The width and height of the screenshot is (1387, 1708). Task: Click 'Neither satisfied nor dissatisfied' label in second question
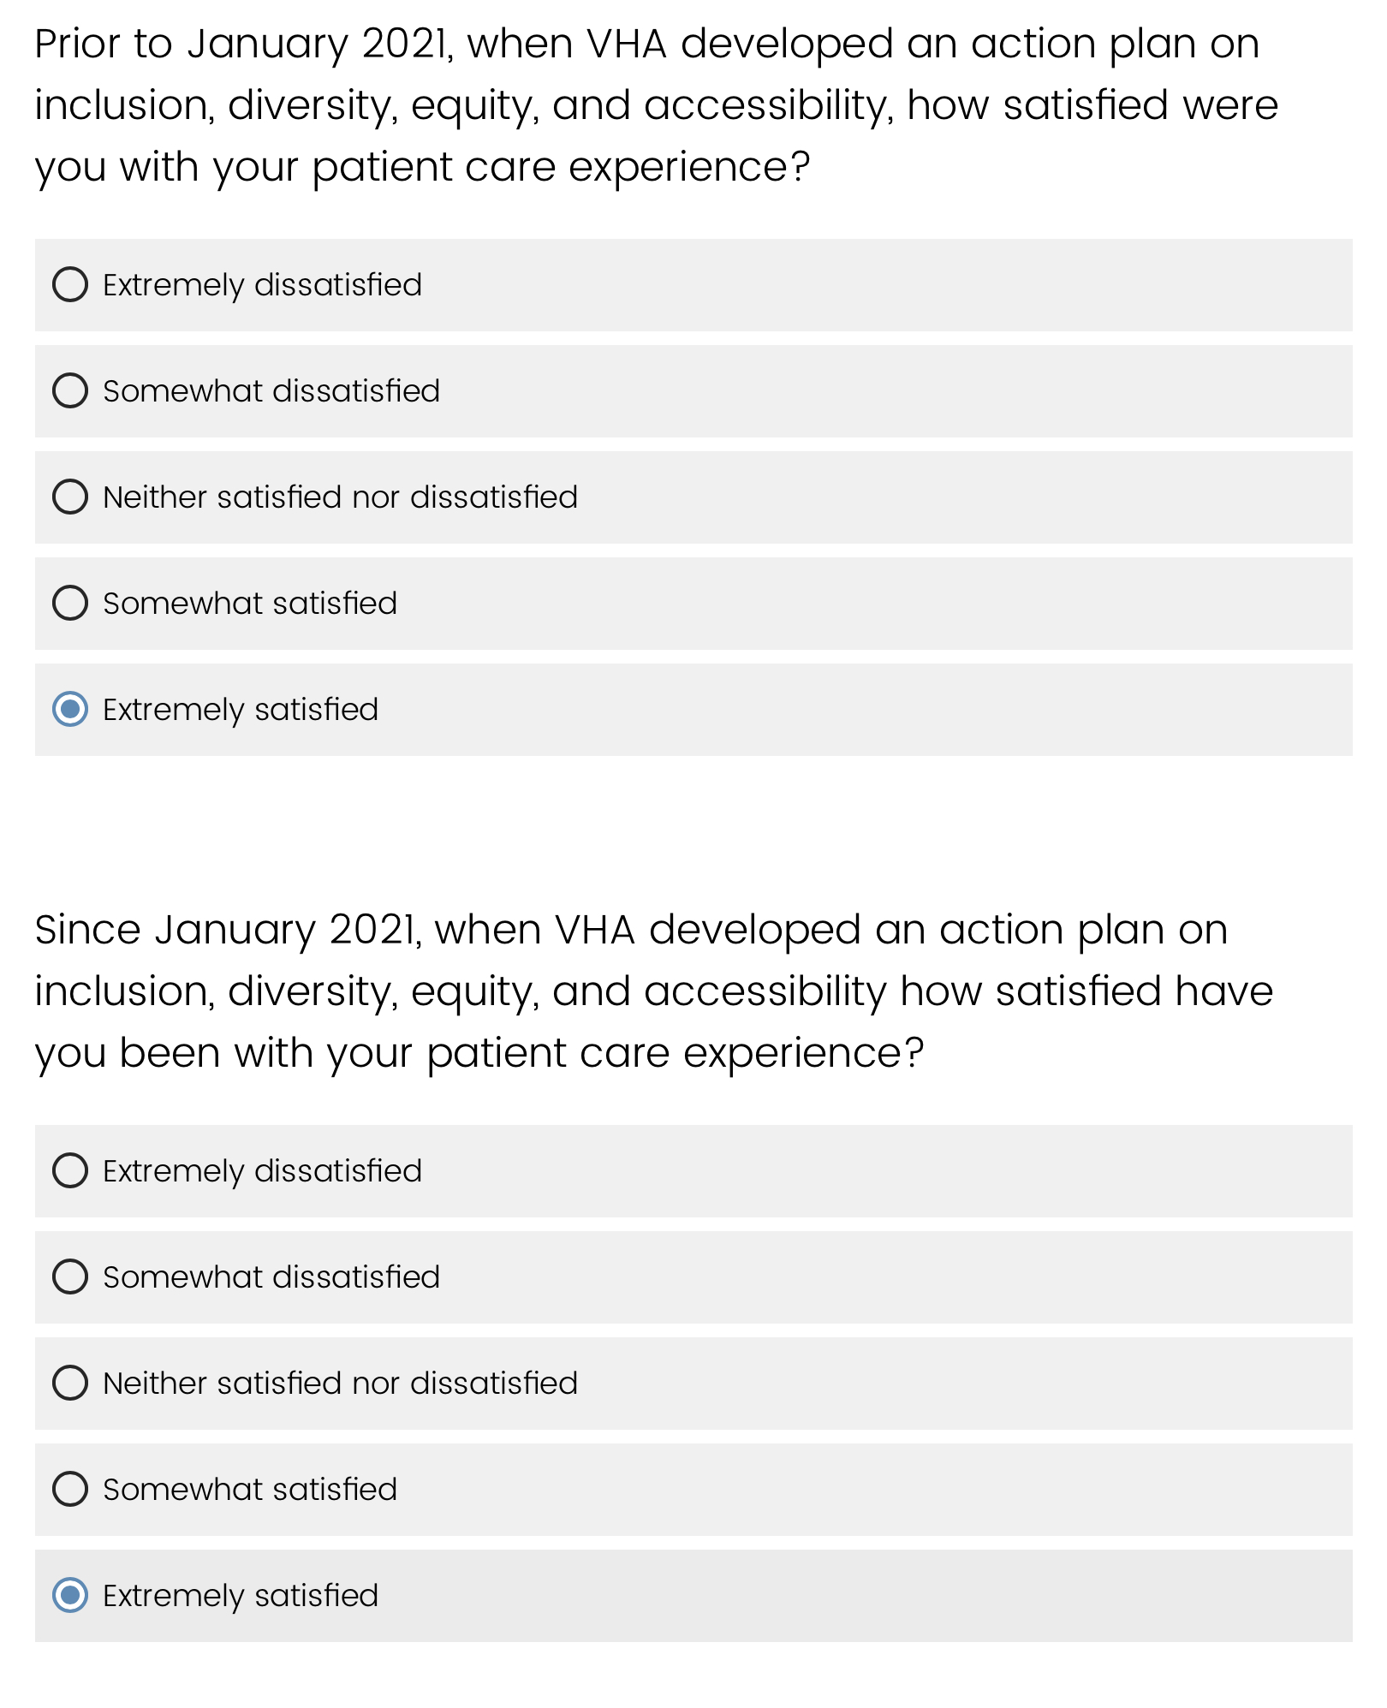(341, 1384)
